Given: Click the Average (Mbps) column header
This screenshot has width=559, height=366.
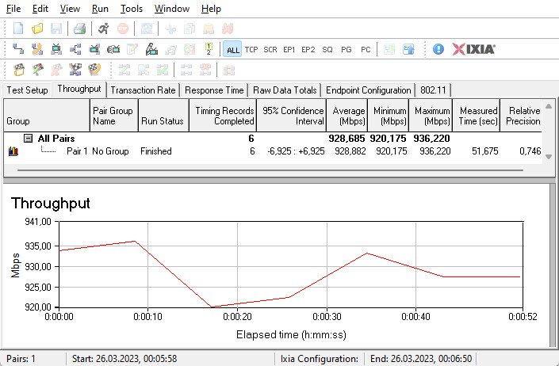Looking at the screenshot, I should (x=347, y=116).
